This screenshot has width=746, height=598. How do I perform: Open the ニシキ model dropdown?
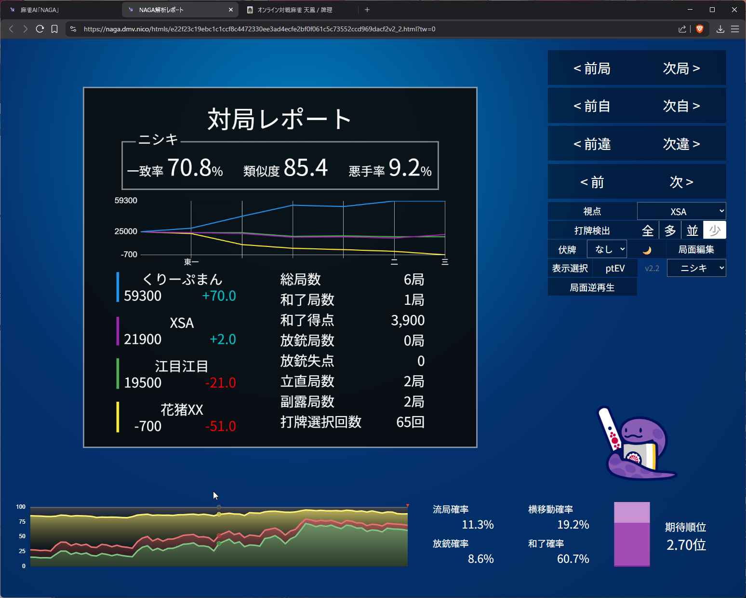(696, 268)
